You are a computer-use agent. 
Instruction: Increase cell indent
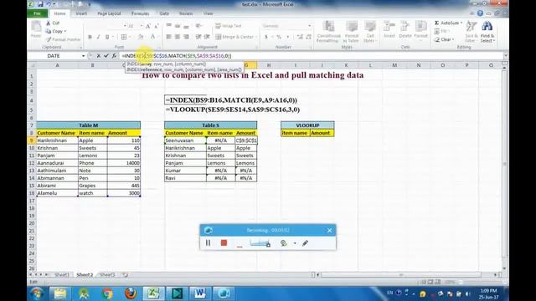(207, 37)
